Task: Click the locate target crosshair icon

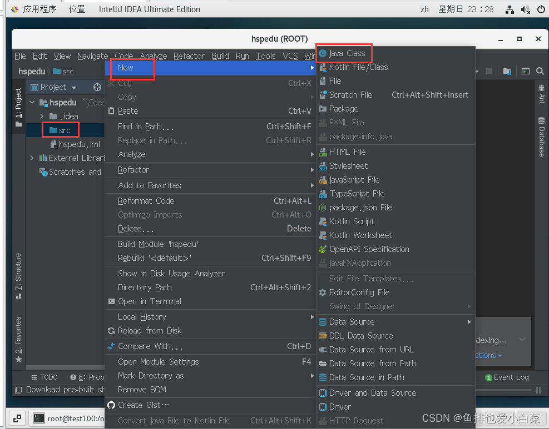Action: point(97,87)
